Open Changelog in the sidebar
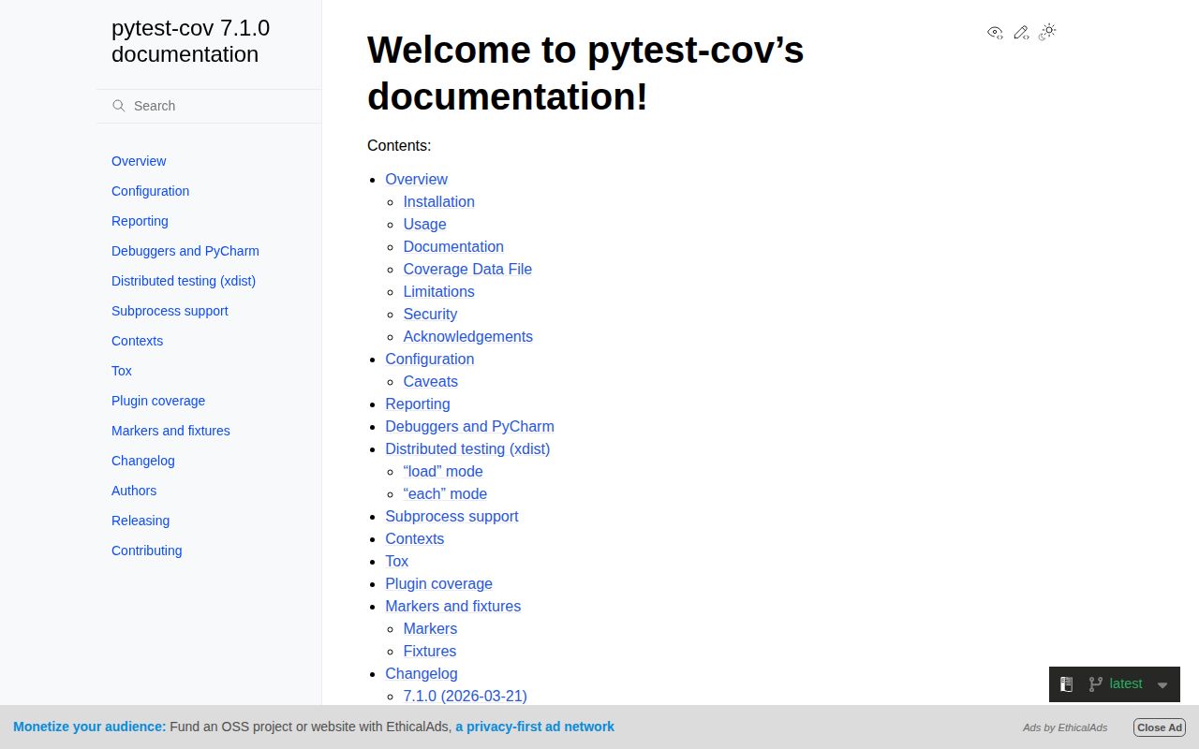Screen dimensions: 1199x749 (143, 461)
